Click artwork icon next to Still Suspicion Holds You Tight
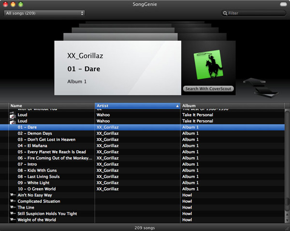 pyautogui.click(x=13, y=213)
